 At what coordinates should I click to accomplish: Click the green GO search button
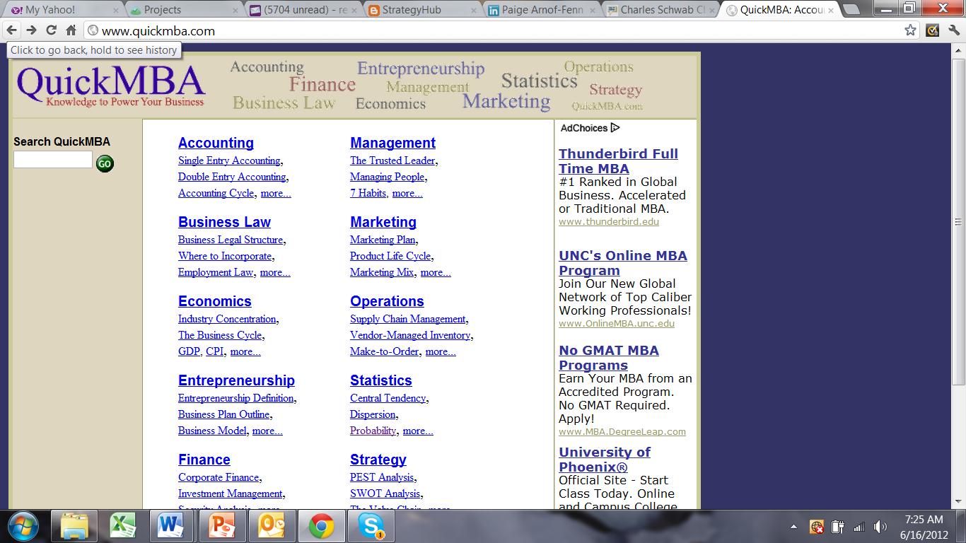[x=104, y=163]
